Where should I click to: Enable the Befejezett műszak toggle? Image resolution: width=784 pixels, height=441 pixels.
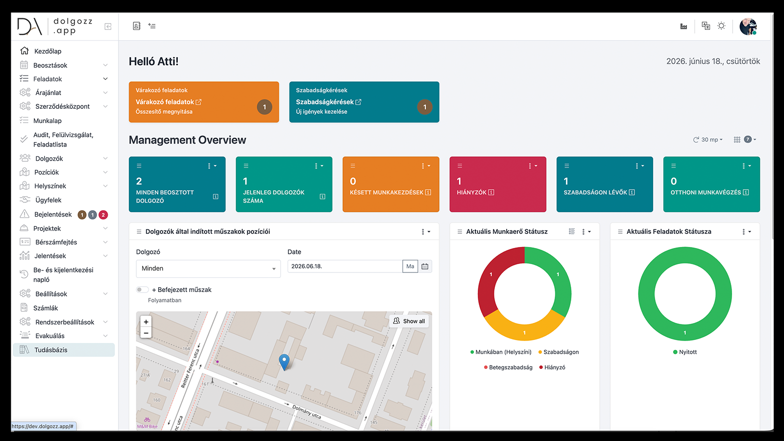(142, 290)
